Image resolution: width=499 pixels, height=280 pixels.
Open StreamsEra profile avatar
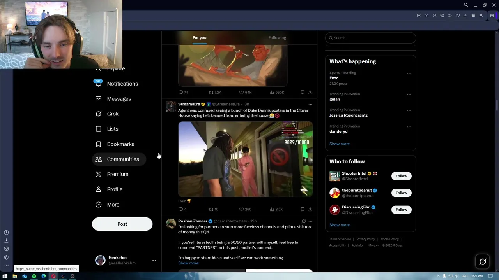[x=171, y=107]
